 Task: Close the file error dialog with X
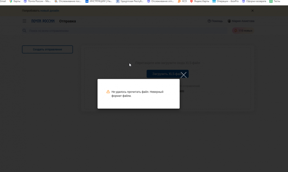(x=183, y=75)
